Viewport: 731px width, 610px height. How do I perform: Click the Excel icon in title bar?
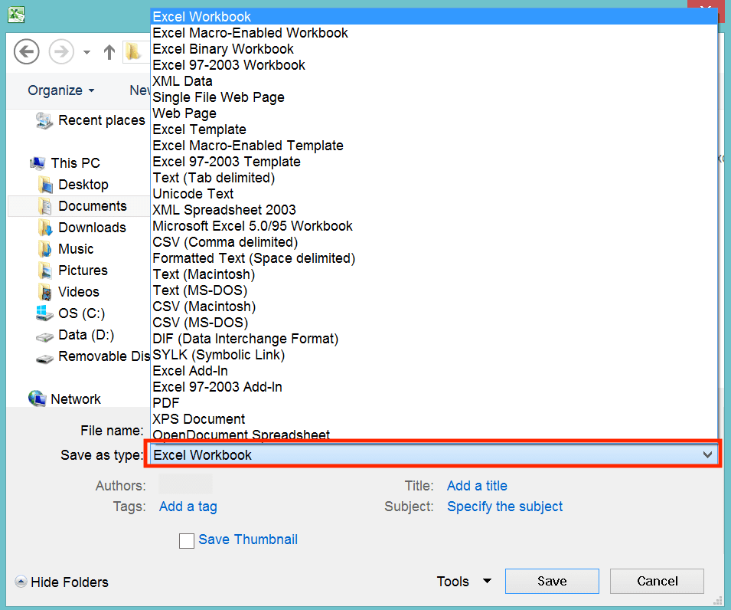[x=16, y=15]
